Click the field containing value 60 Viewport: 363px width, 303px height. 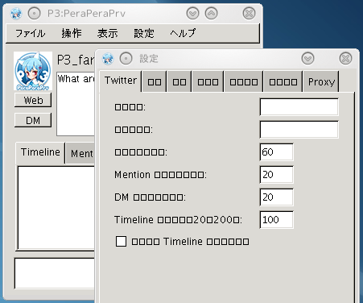pyautogui.click(x=277, y=152)
